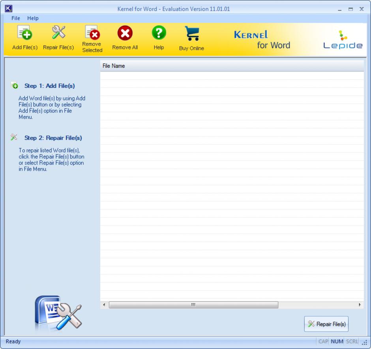The image size is (371, 349).
Task: Click the Step 2 repair tools icon
Action: coord(14,137)
